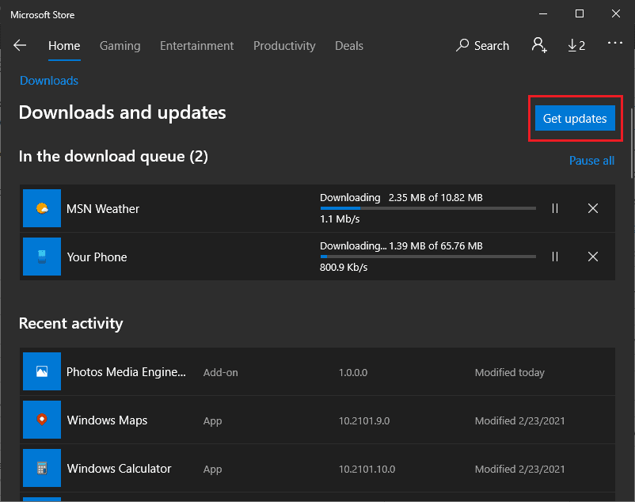Open the Entertainment tab

pos(196,46)
